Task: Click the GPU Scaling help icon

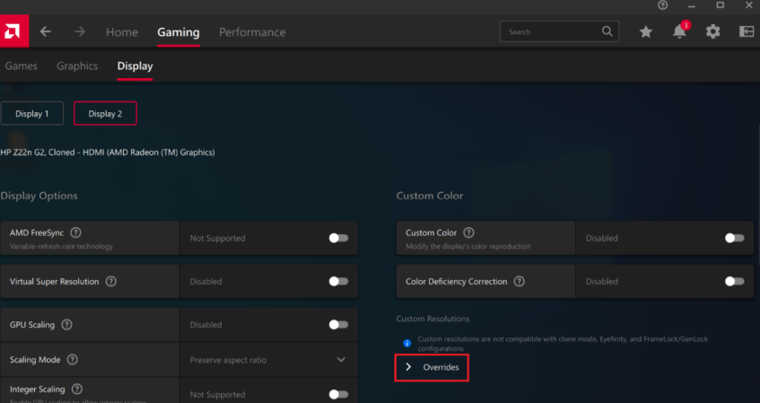Action: pyautogui.click(x=66, y=325)
